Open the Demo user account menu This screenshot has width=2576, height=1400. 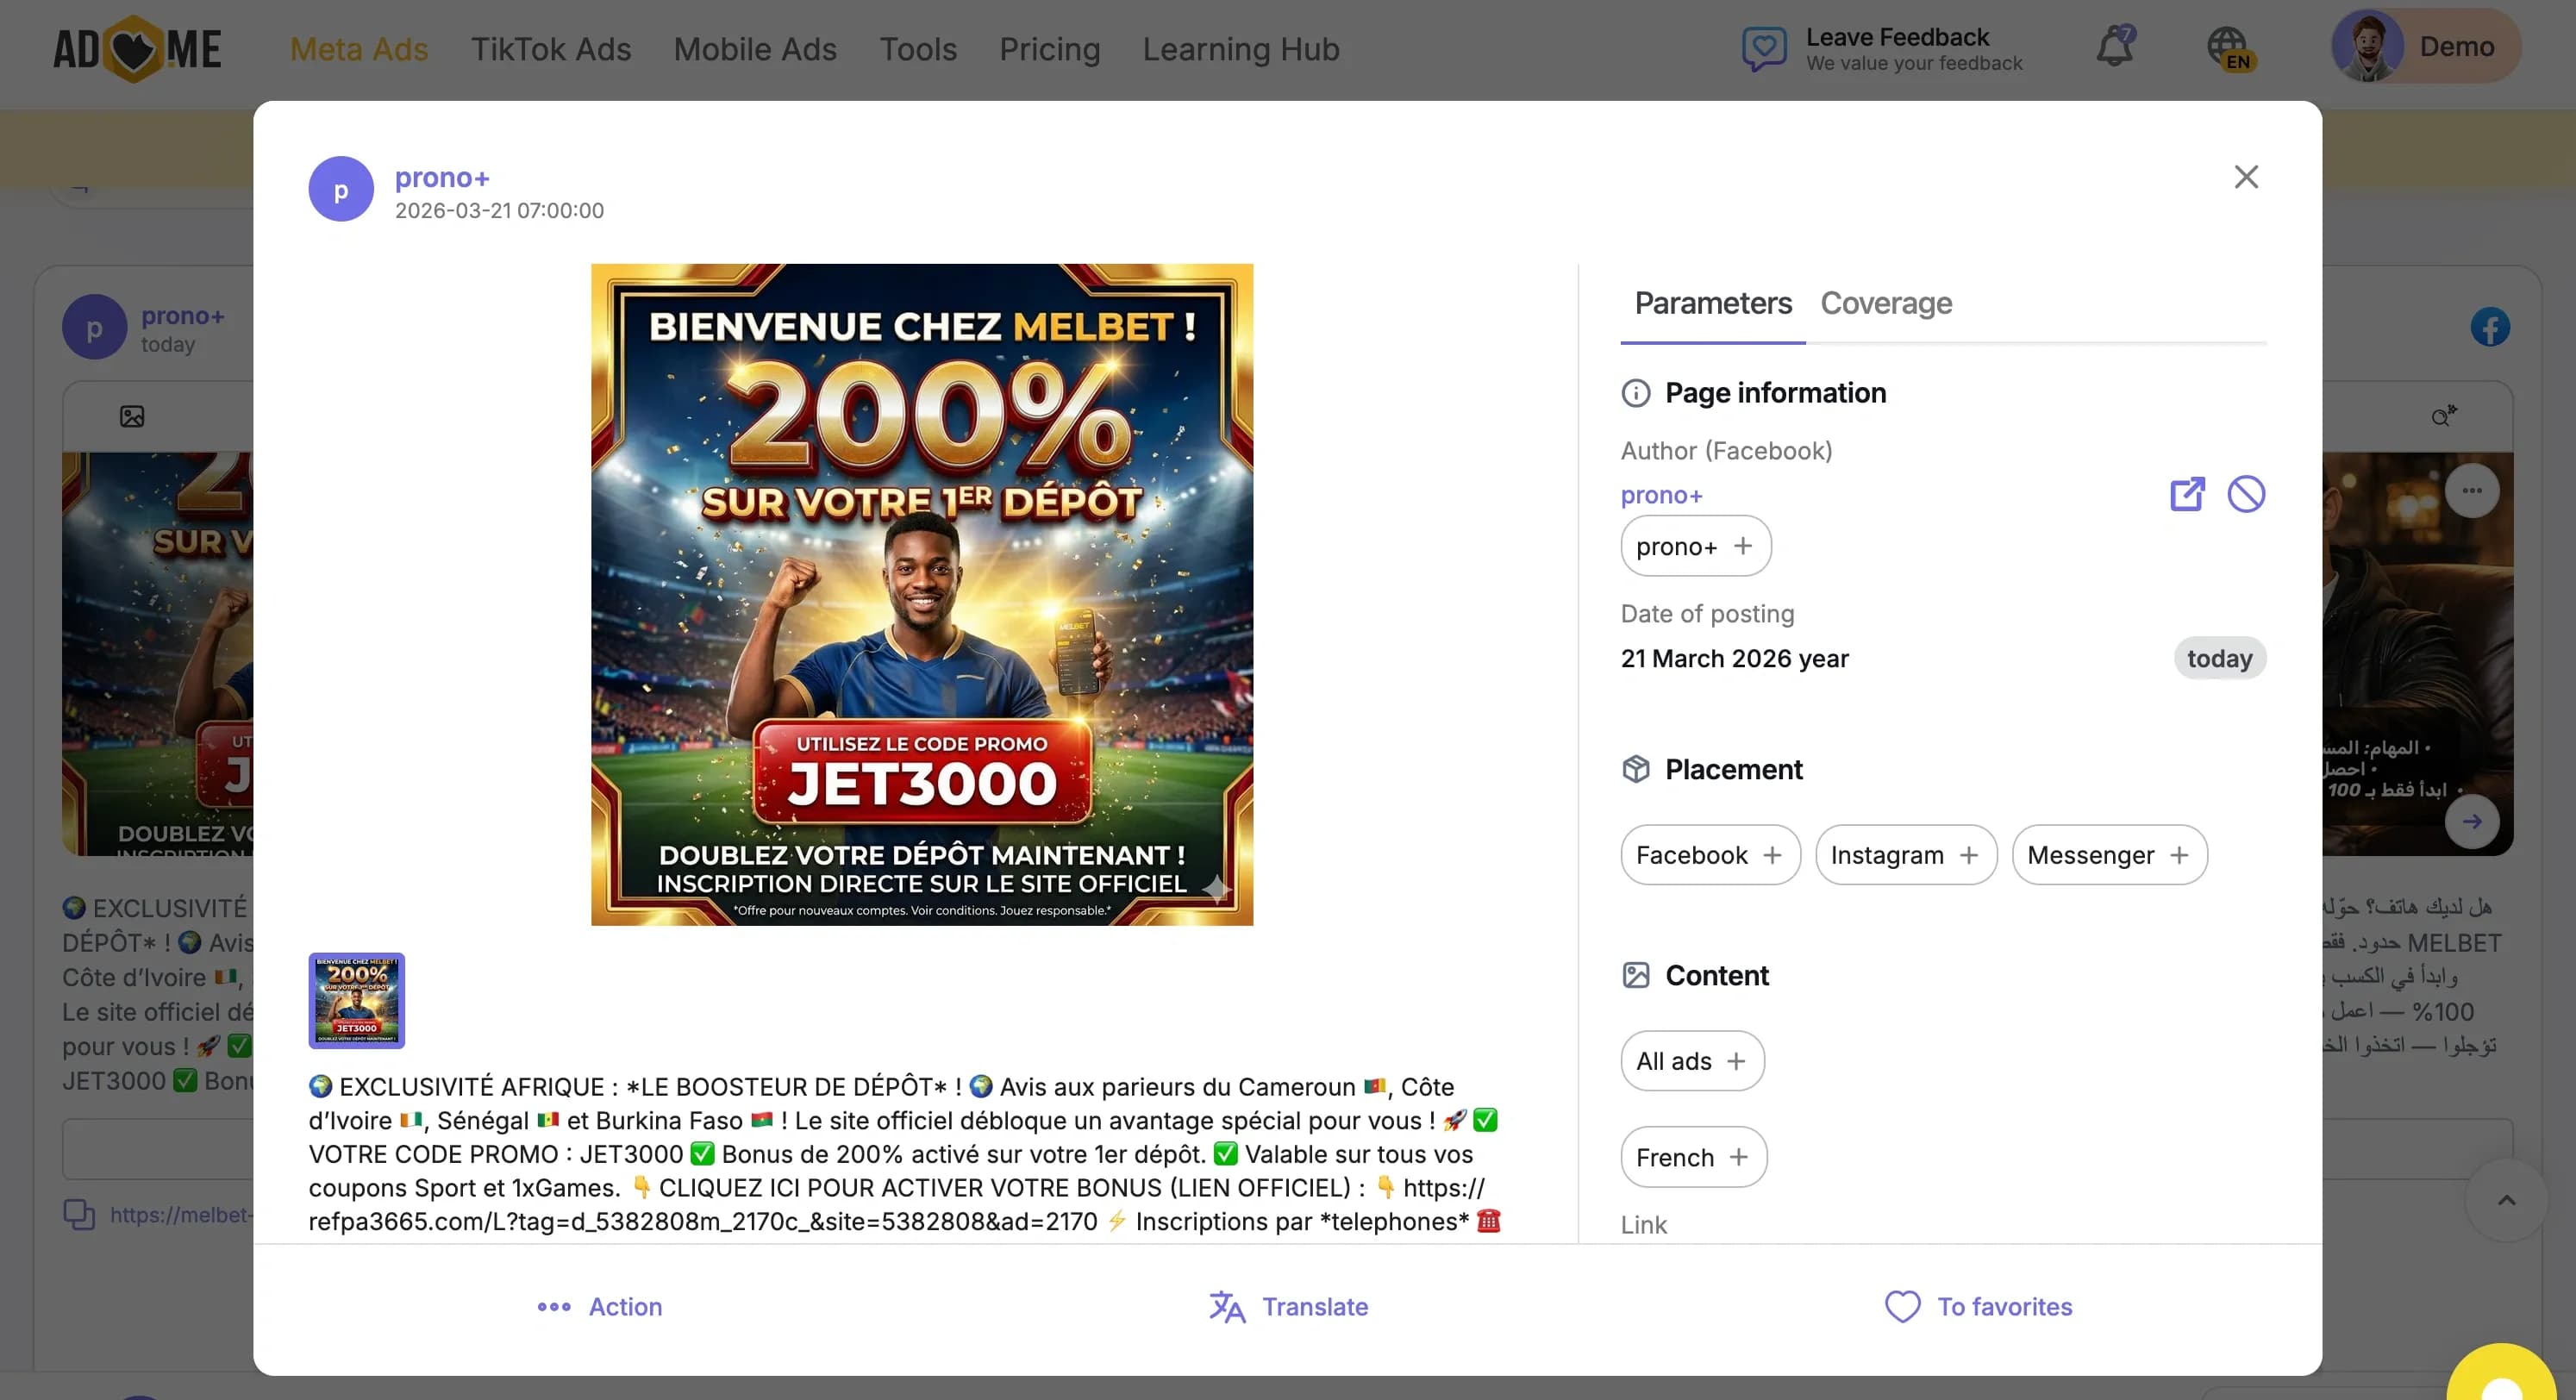point(2425,47)
